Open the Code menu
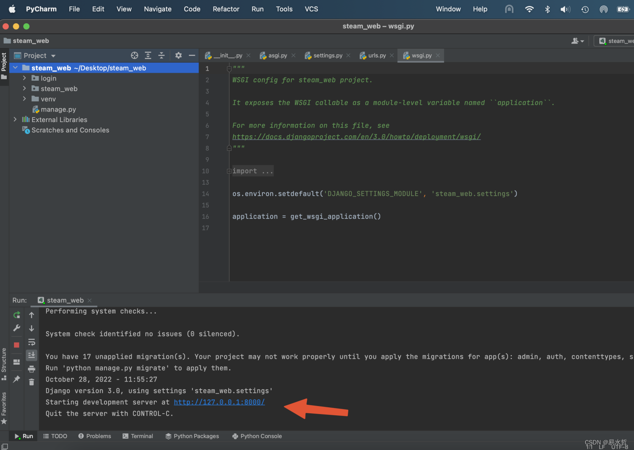The image size is (634, 450). pos(192,9)
